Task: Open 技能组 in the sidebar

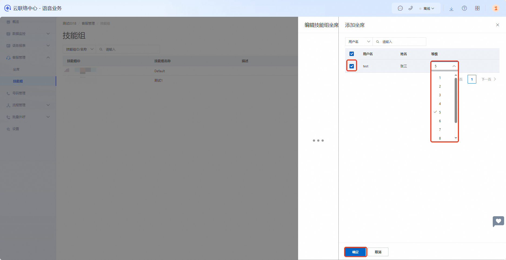Action: pyautogui.click(x=18, y=81)
